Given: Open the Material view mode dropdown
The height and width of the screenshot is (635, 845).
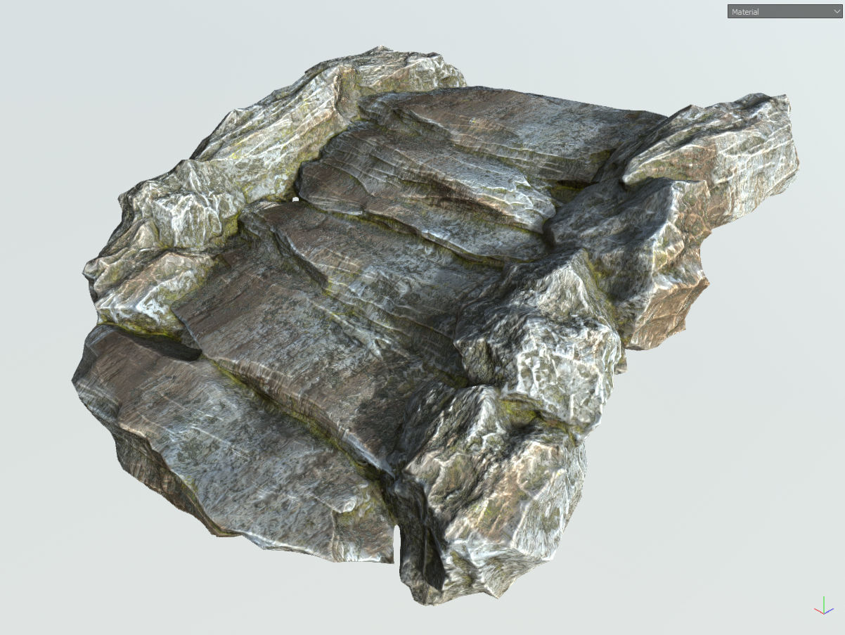Looking at the screenshot, I should pyautogui.click(x=785, y=11).
